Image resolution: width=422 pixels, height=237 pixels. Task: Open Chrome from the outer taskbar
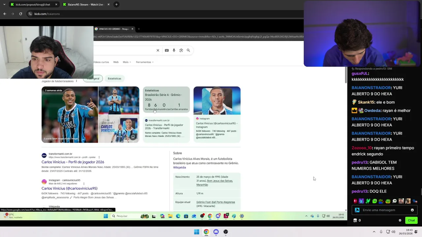(x=206, y=232)
